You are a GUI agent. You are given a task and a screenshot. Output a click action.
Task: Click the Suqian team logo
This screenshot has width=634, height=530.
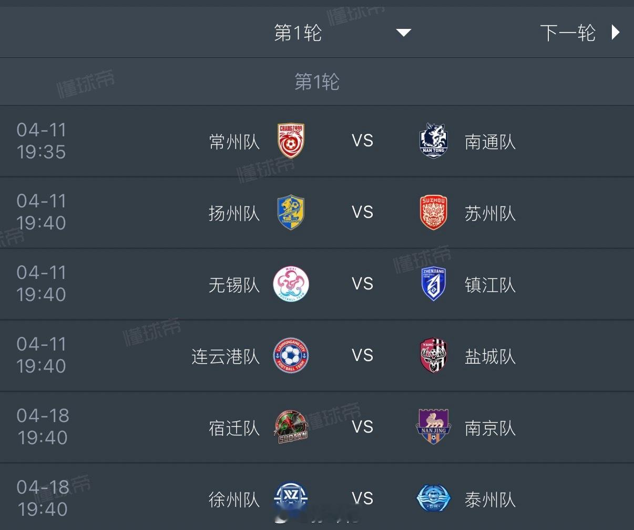[291, 427]
